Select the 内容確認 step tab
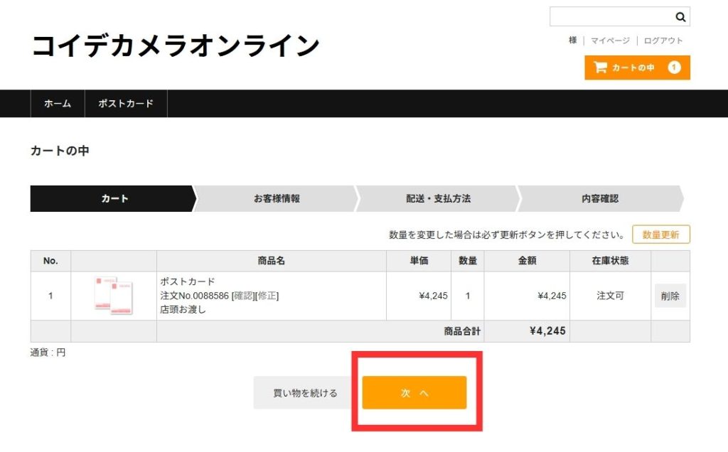The height and width of the screenshot is (452, 728). coord(599,199)
